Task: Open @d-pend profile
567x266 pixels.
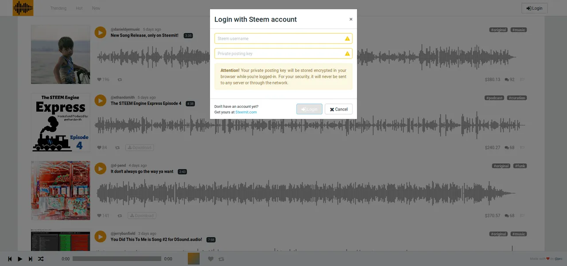Action: (118, 165)
